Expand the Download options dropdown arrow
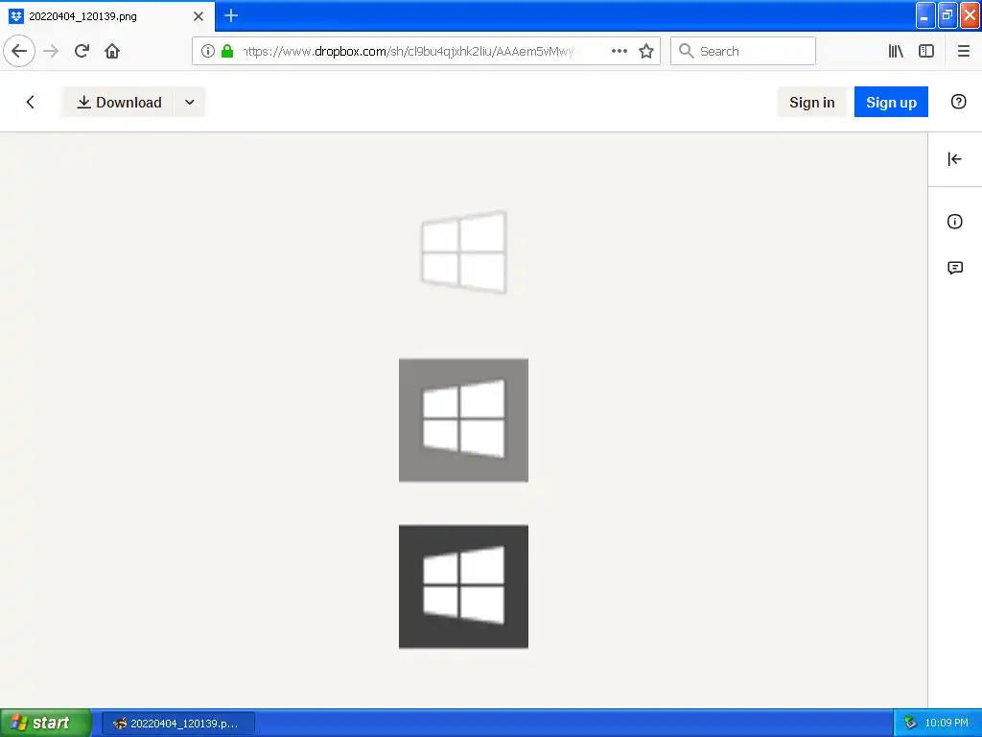The image size is (982, 737). (x=190, y=102)
